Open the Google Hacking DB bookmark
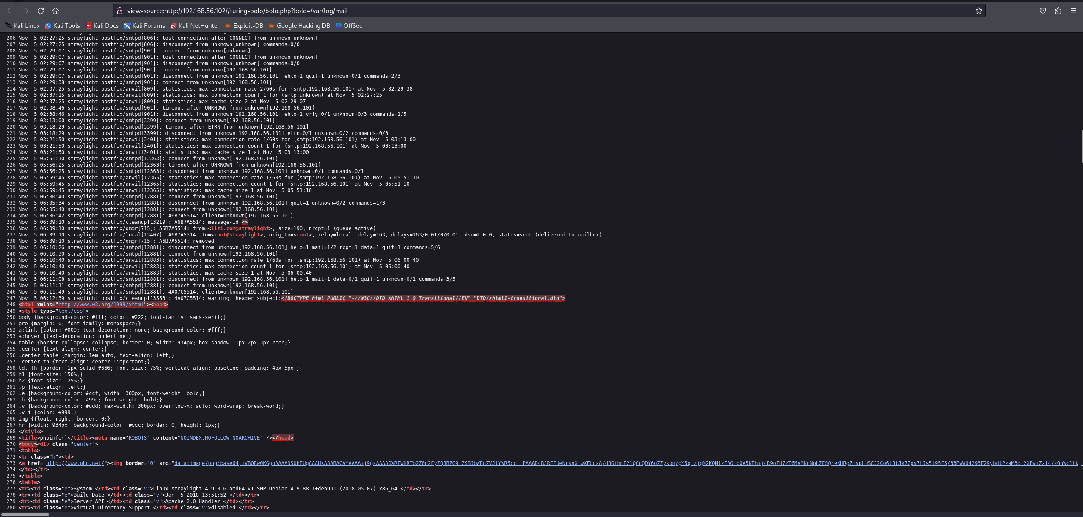 pos(299,26)
